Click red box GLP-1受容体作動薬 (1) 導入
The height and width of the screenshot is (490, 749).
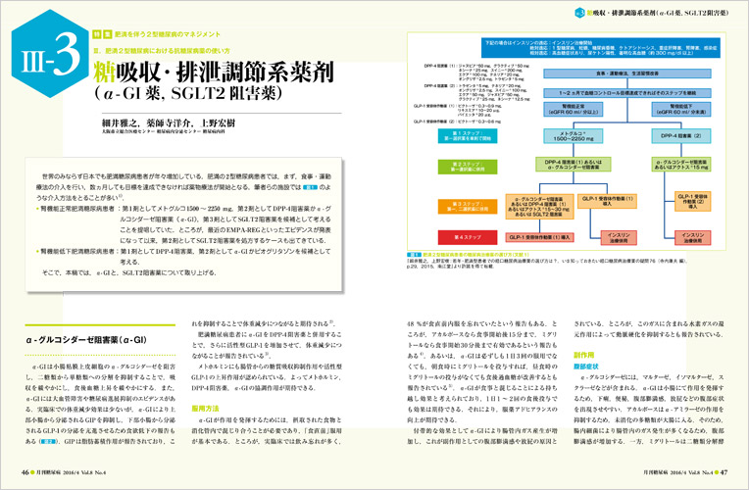[x=540, y=237]
